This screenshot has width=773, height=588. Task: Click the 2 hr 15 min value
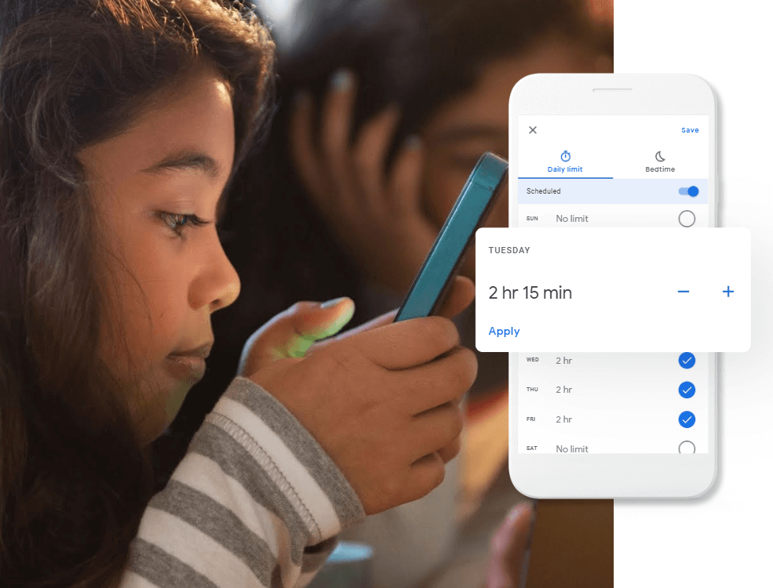530,292
